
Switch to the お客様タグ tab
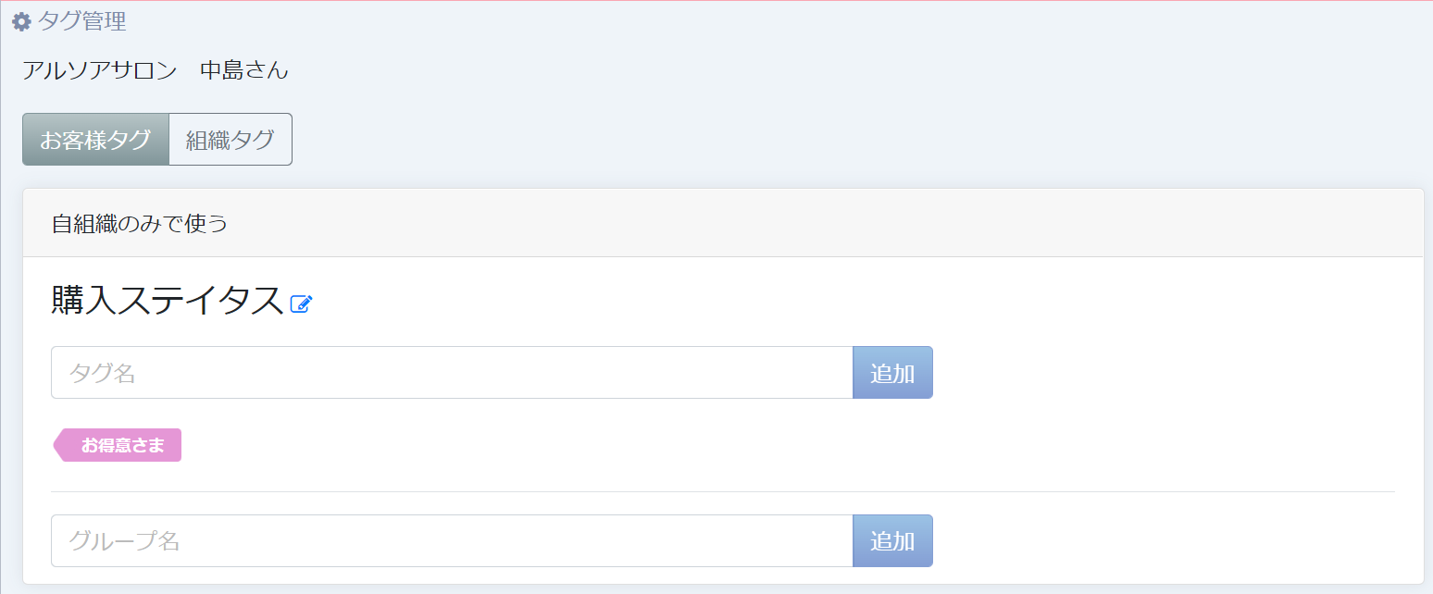(x=95, y=140)
